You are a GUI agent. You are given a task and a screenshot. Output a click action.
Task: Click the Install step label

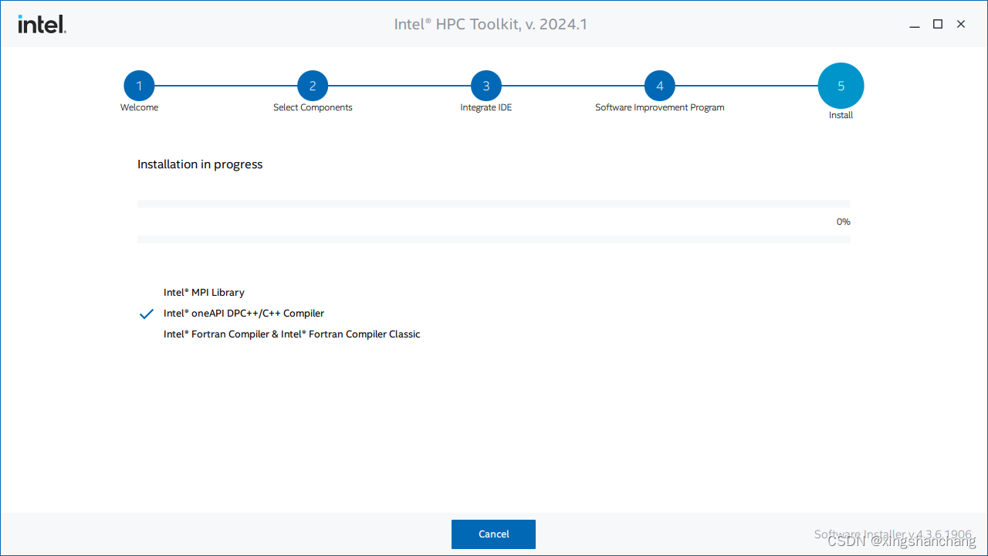point(841,115)
